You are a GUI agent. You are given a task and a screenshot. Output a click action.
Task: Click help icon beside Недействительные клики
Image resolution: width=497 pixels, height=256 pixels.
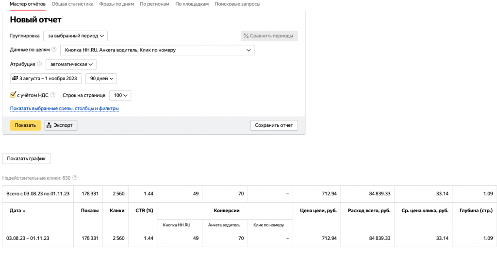pos(75,178)
